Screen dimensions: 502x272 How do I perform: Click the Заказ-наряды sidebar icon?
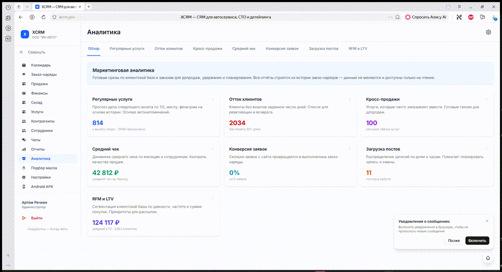click(24, 74)
